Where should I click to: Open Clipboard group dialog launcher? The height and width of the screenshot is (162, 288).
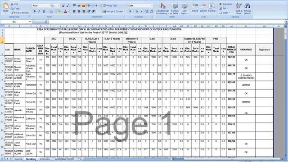coord(29,17)
